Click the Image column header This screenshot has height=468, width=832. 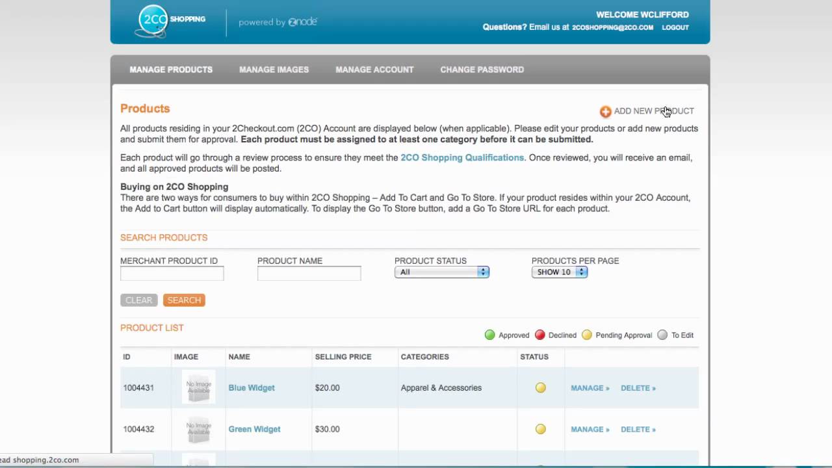(x=186, y=357)
